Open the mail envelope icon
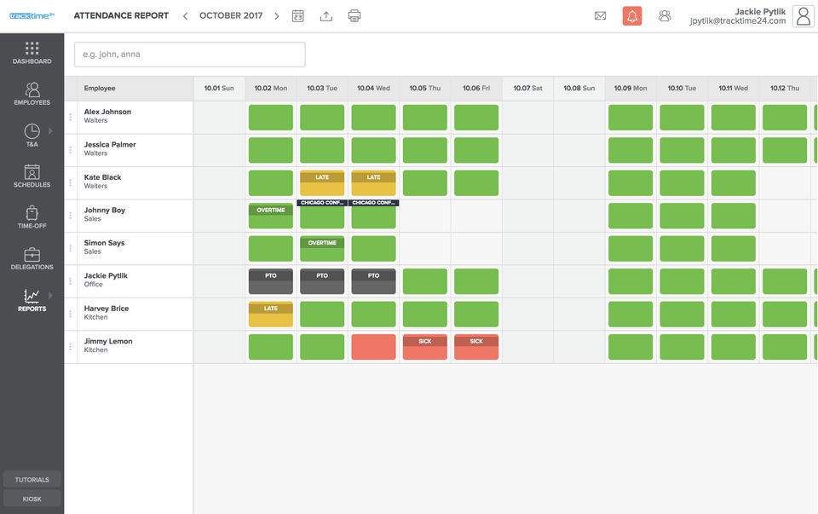The width and height of the screenshot is (818, 514). (601, 15)
